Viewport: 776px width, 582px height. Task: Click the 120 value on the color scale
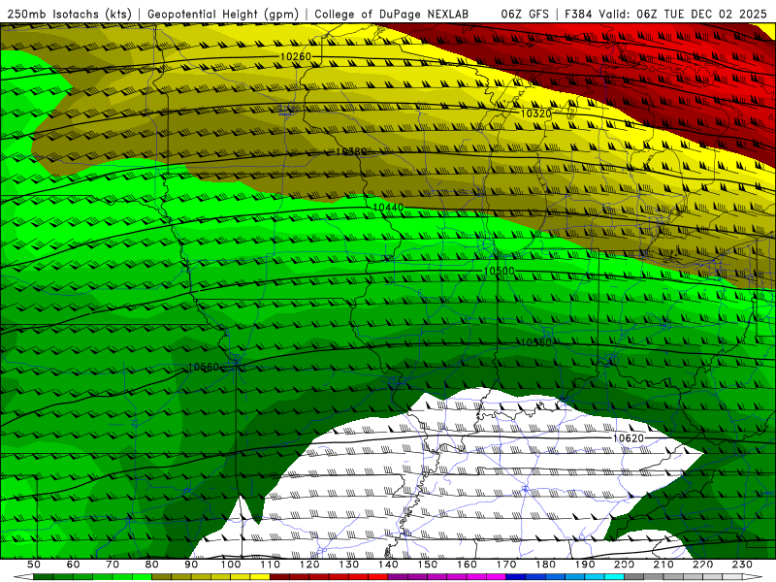pos(309,565)
